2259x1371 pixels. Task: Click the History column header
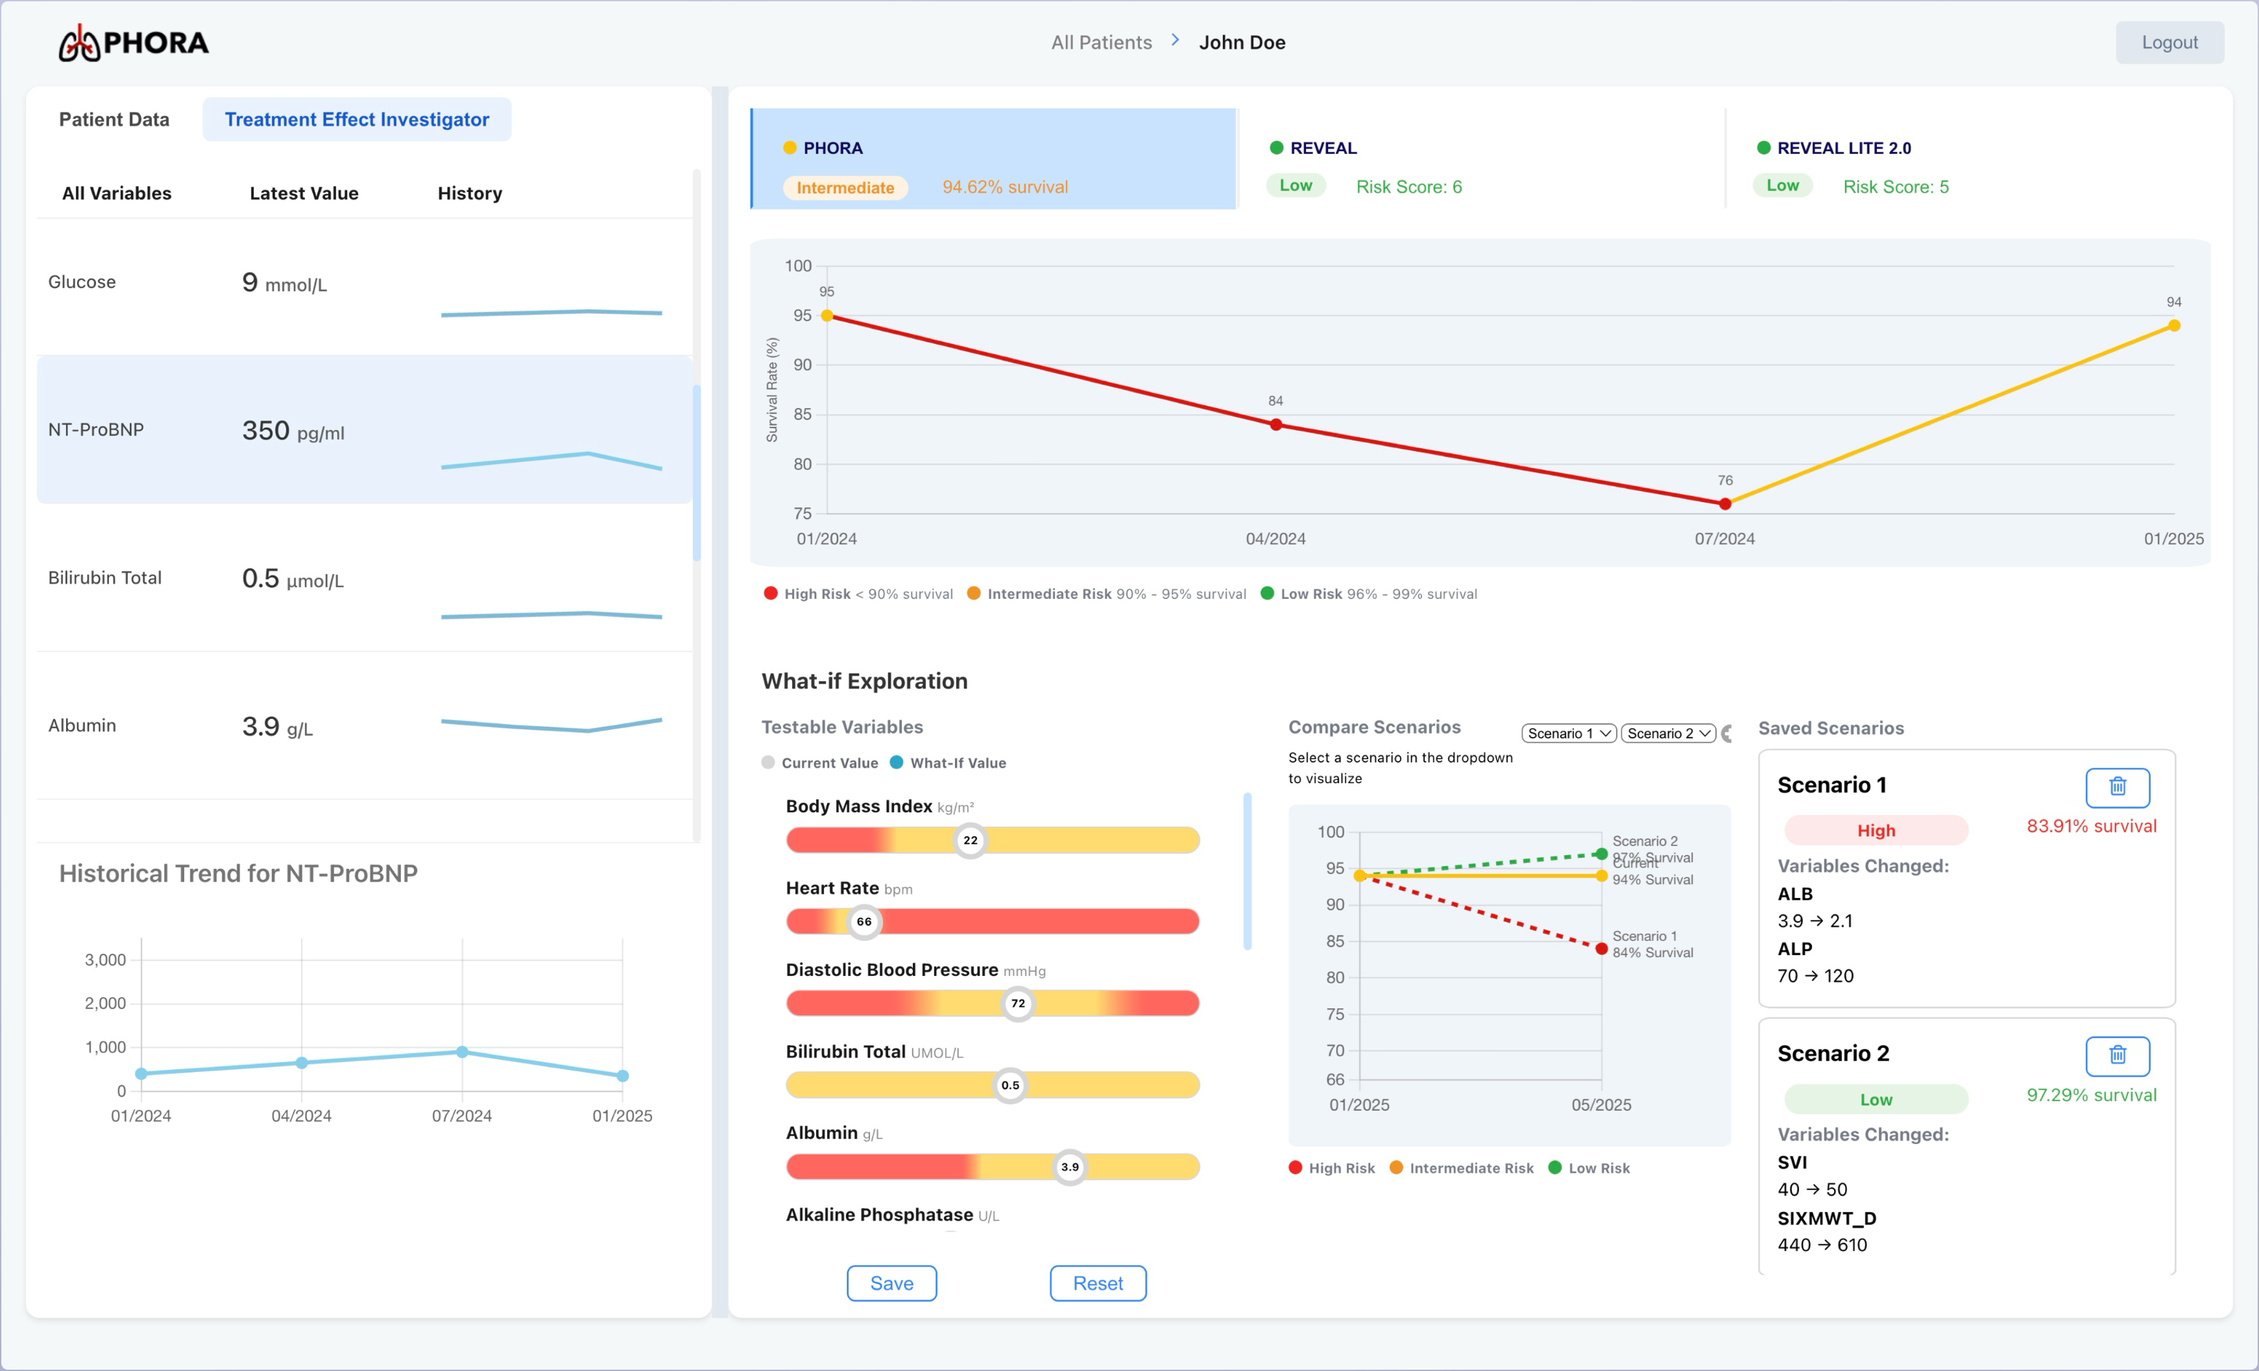click(470, 193)
